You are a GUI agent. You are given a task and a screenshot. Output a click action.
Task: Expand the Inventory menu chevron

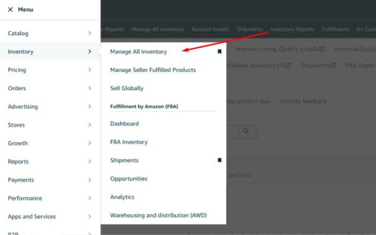point(90,52)
